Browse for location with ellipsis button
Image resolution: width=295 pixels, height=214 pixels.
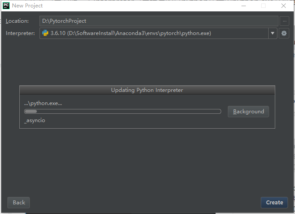(284, 21)
